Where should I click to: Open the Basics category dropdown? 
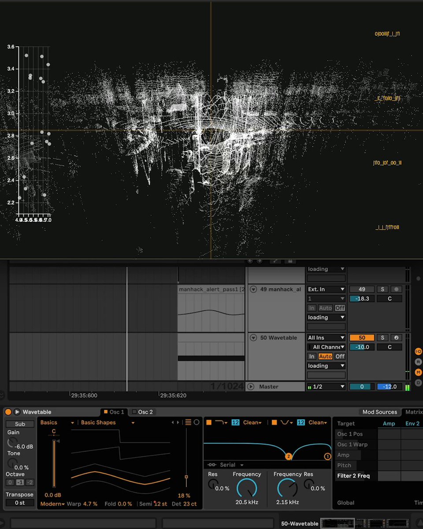[57, 422]
